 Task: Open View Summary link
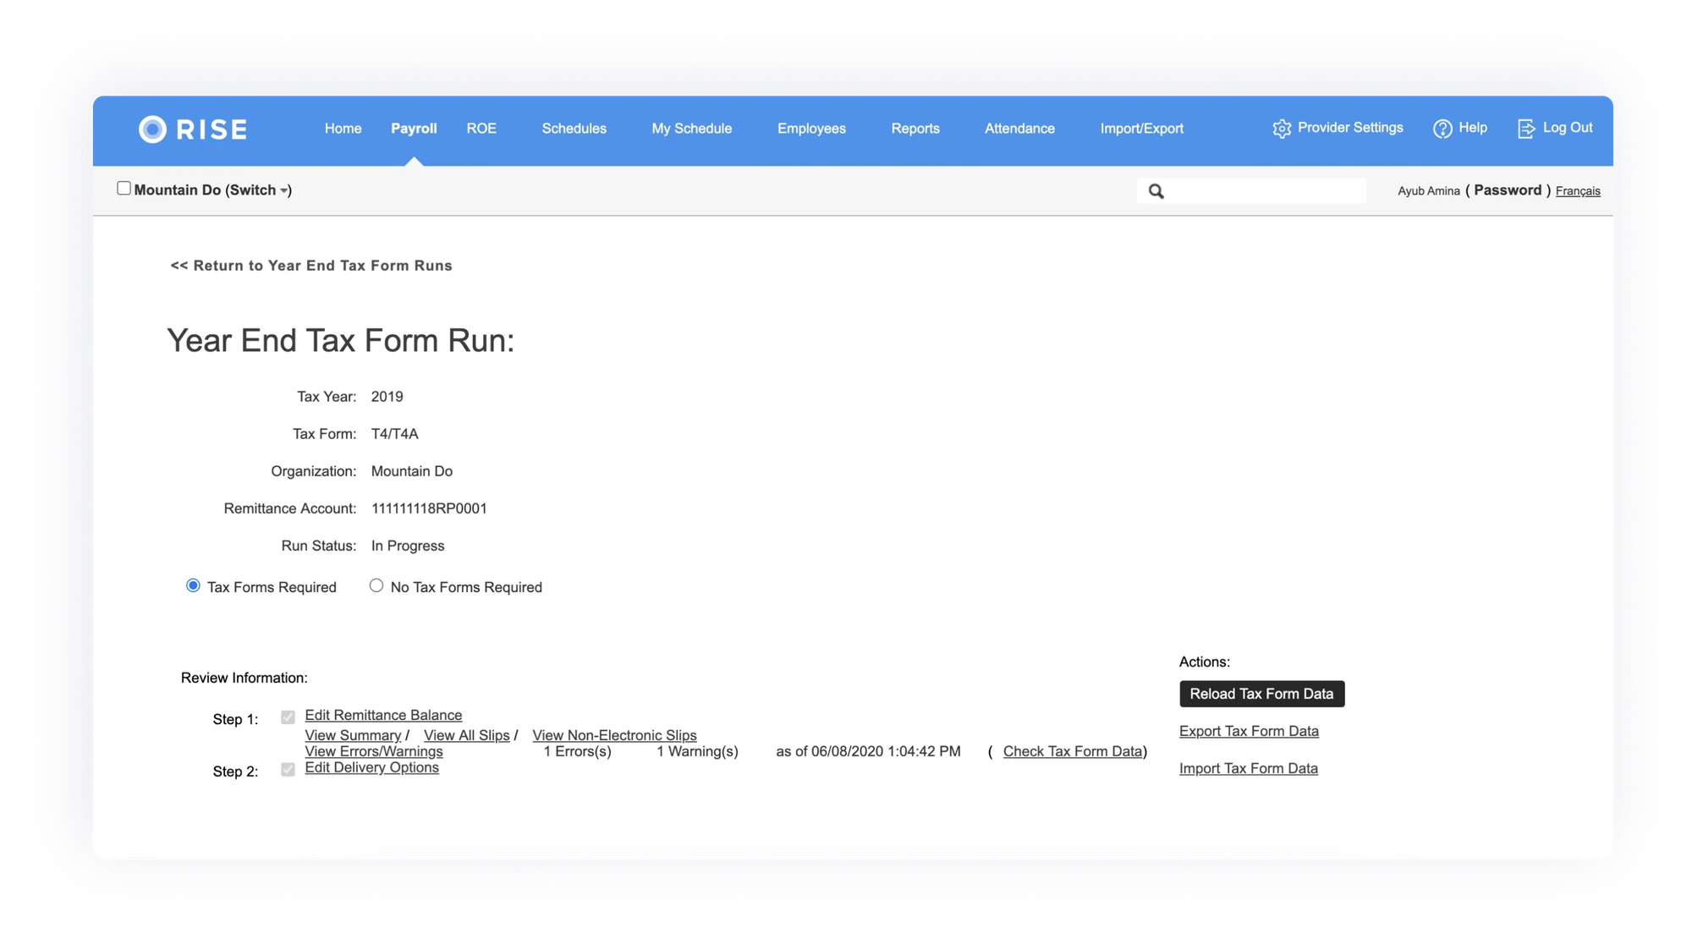tap(353, 735)
